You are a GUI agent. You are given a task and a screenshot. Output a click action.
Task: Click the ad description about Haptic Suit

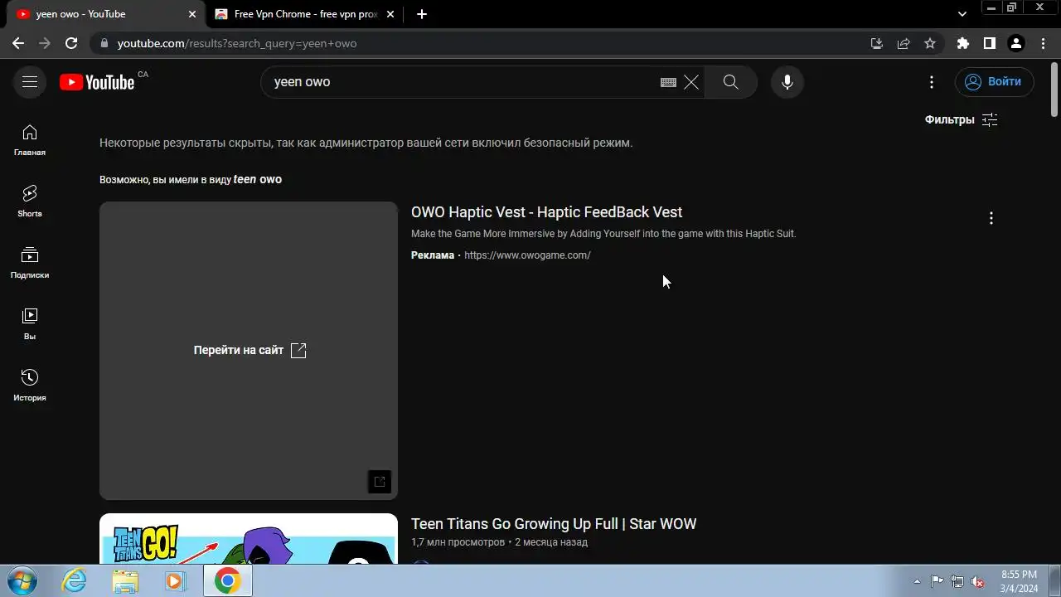(603, 234)
